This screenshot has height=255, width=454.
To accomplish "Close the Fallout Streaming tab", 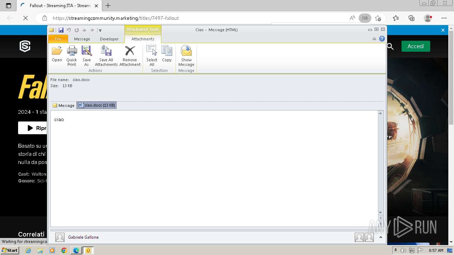I will coord(96,6).
